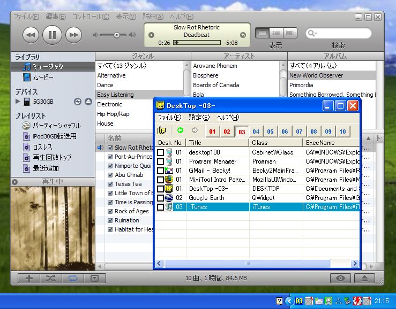The image size is (396, 309).
Task: Click the 03 DeskTop tray icon
Action: point(299,300)
